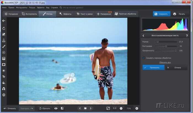Switch to the Инструменты tab with crop icon
This screenshot has height=113, width=193.
click(x=30, y=14)
